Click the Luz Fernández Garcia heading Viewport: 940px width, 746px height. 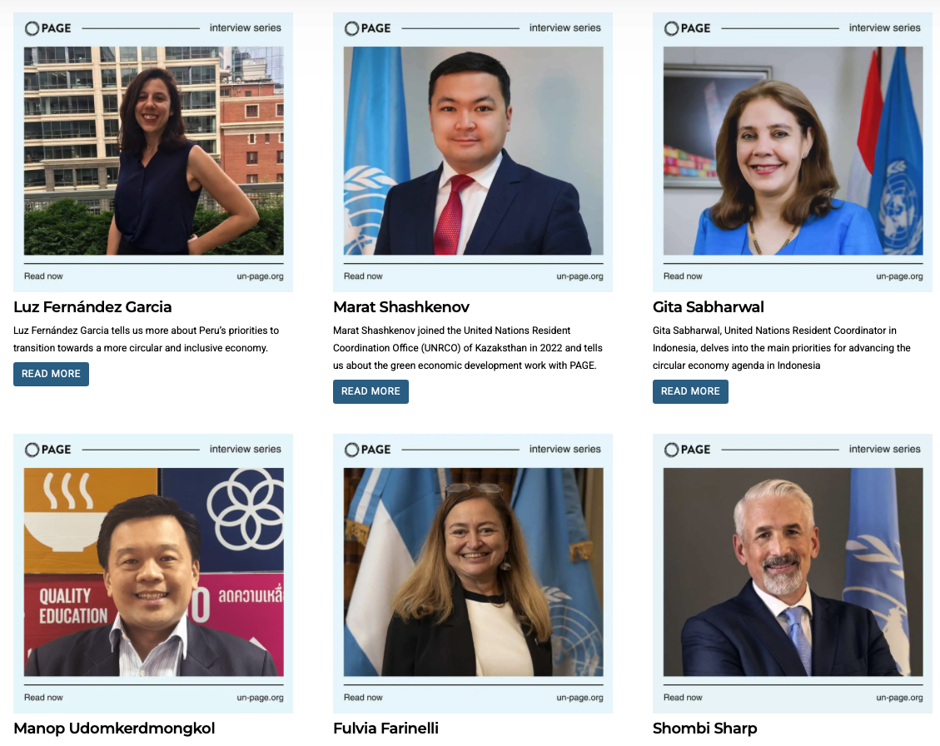(92, 307)
